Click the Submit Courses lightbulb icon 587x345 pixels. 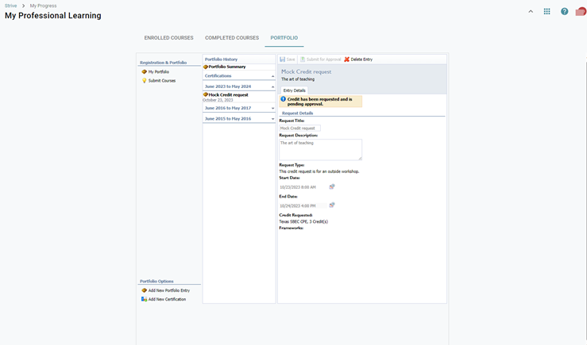(145, 81)
